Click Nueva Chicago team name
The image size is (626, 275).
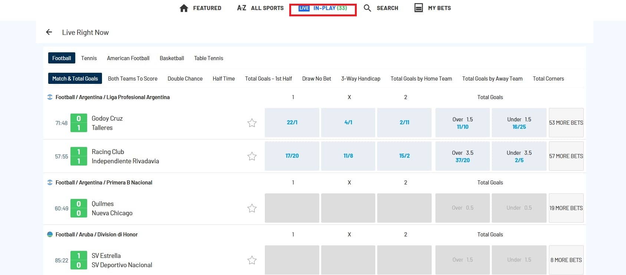coord(112,213)
